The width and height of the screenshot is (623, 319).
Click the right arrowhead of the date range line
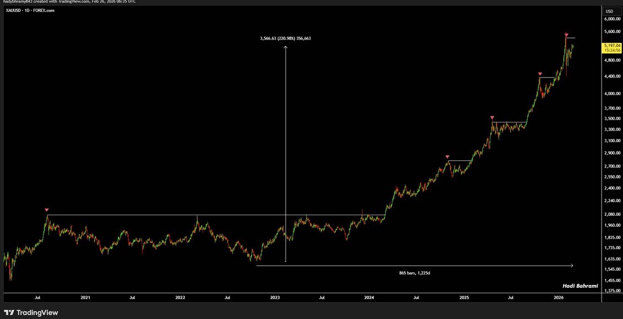coord(571,266)
